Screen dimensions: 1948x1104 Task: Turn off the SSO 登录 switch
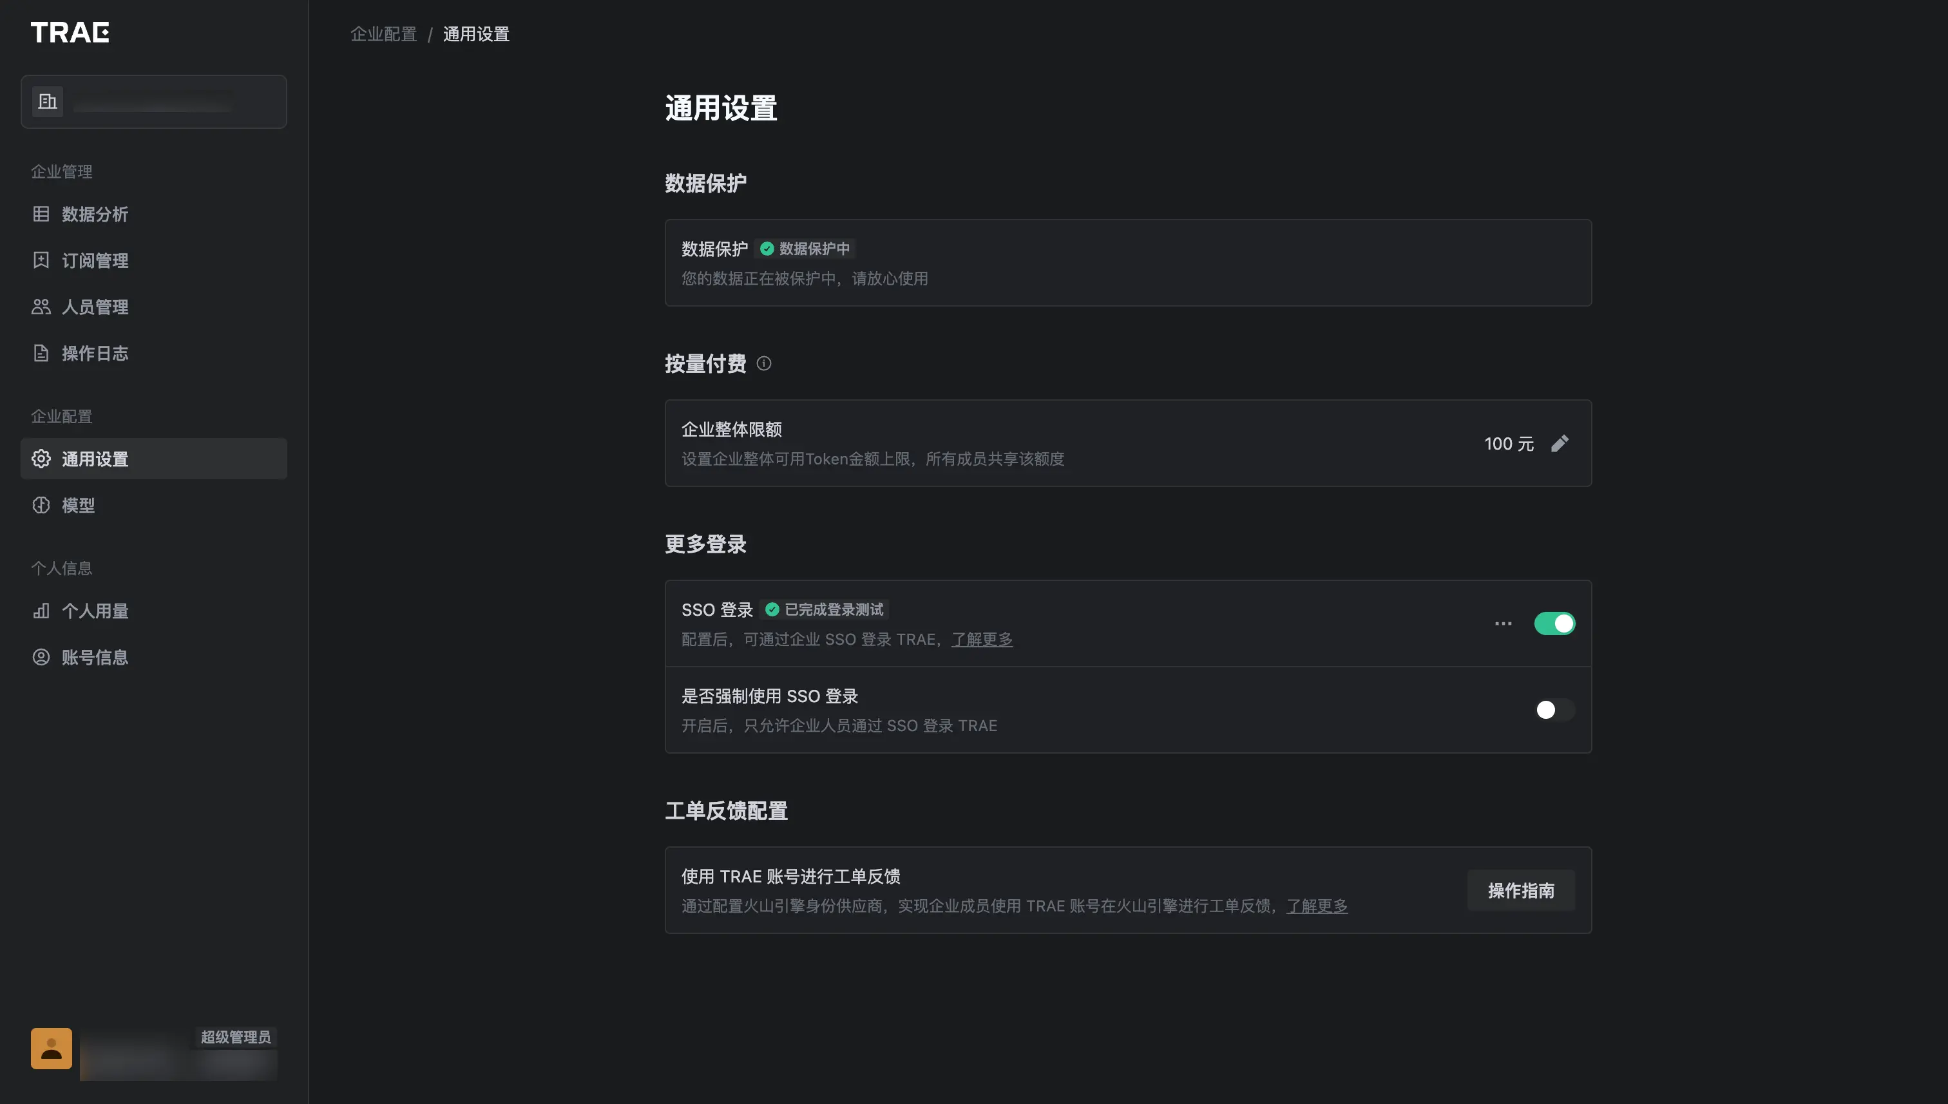1554,623
